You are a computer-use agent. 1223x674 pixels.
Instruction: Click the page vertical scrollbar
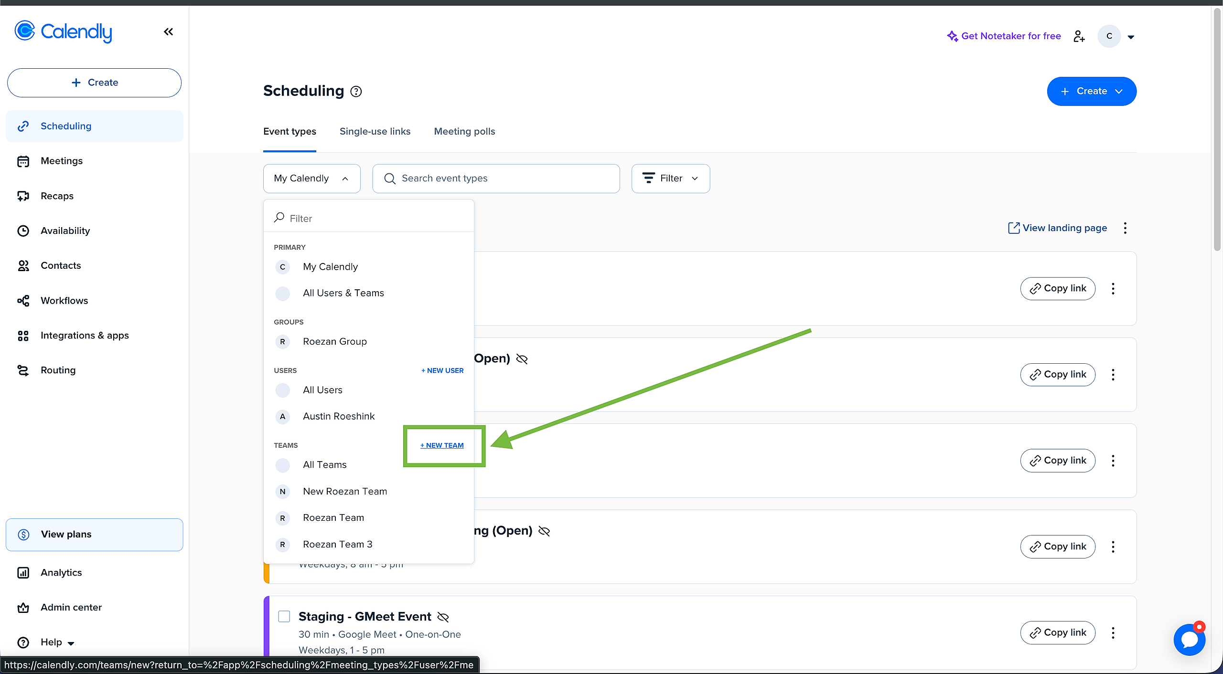pos(1217,129)
